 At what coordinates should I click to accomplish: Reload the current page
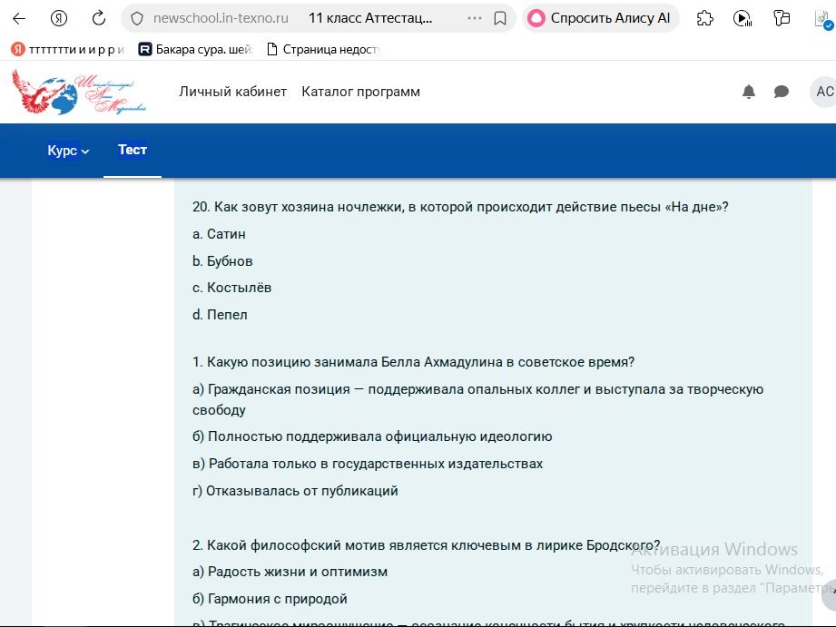coord(99,19)
